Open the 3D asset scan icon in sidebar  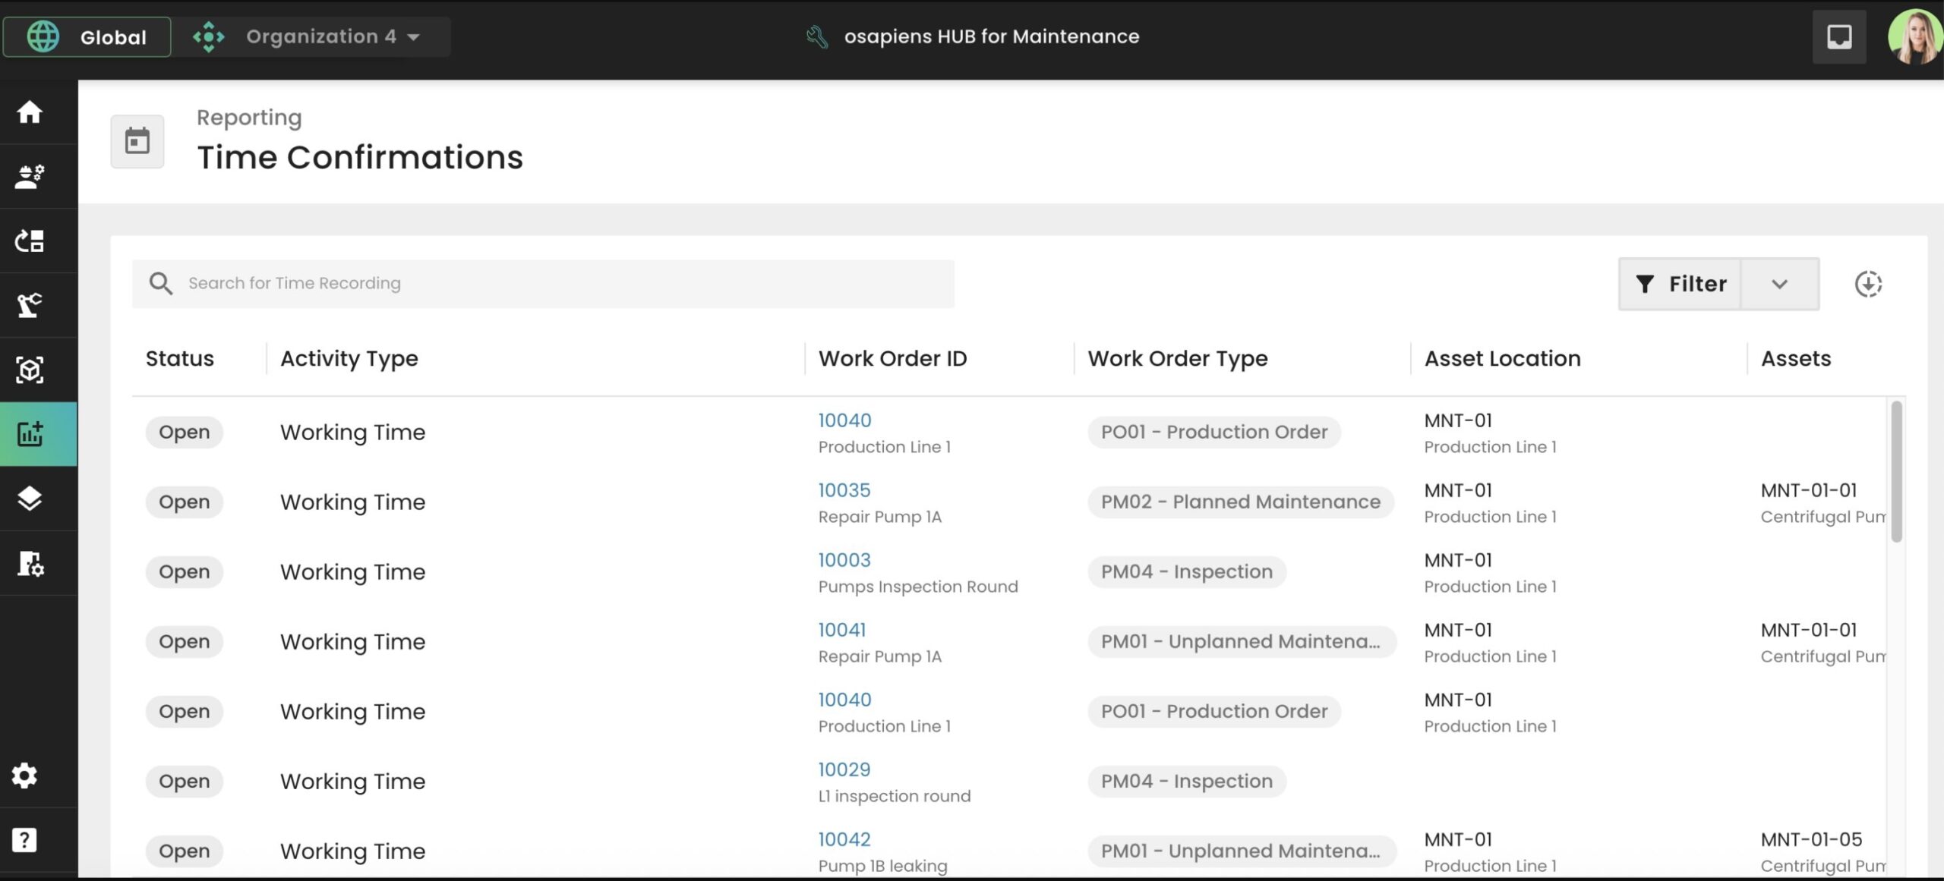[30, 370]
